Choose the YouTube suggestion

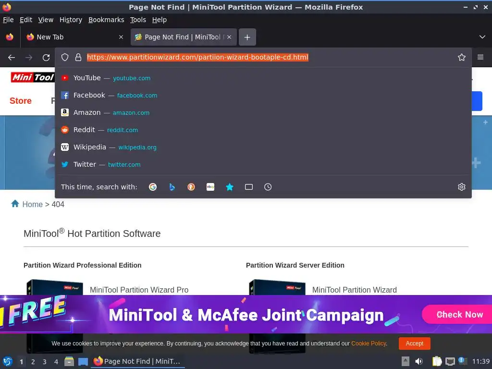(x=263, y=78)
